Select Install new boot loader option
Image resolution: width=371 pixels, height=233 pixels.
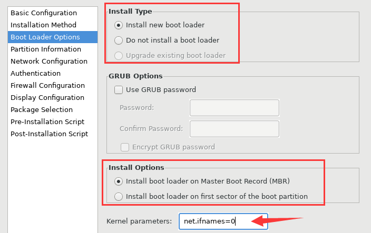pos(119,25)
